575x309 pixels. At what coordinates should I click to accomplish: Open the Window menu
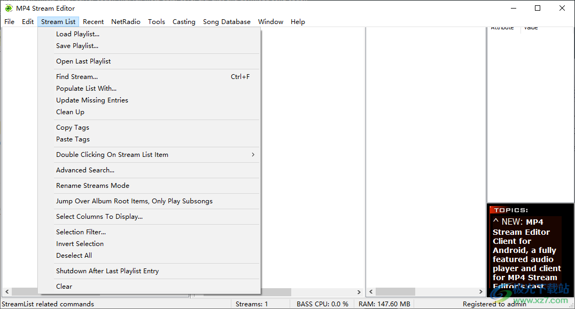point(270,21)
